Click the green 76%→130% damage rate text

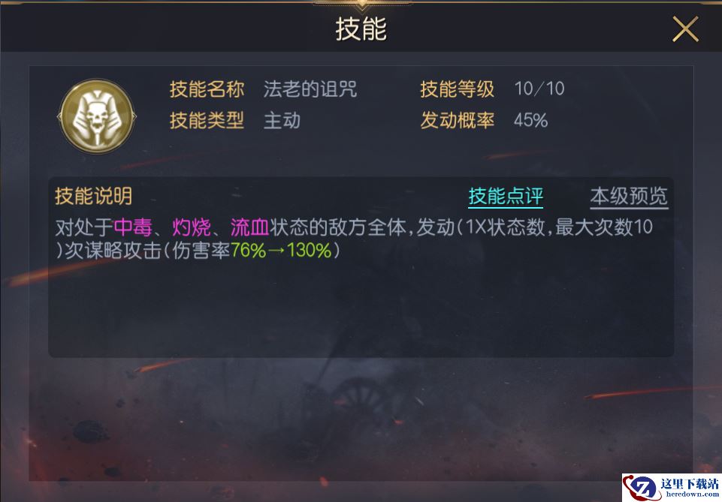tap(281, 251)
